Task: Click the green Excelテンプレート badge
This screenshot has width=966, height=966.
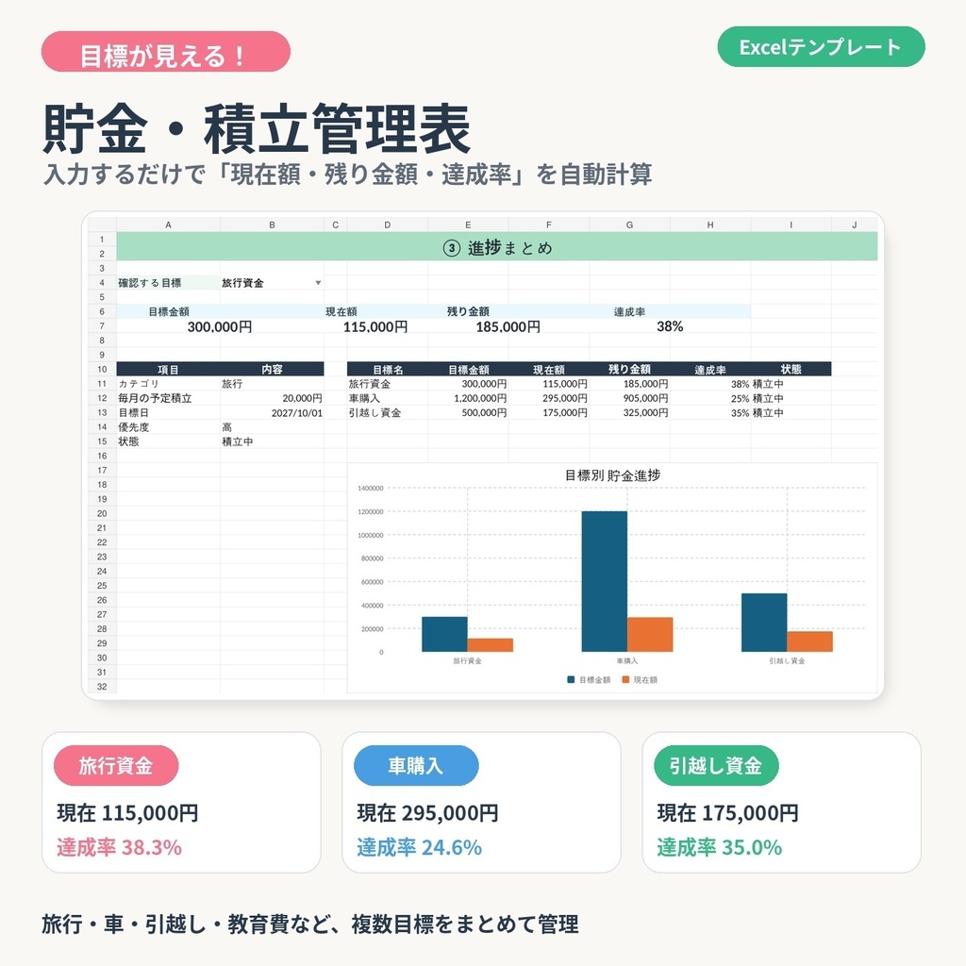Action: 821,47
